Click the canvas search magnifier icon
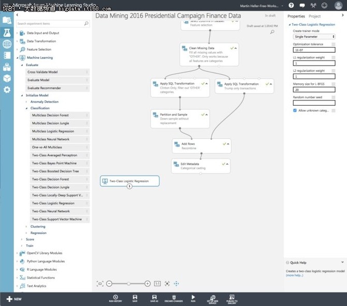 (272, 32)
